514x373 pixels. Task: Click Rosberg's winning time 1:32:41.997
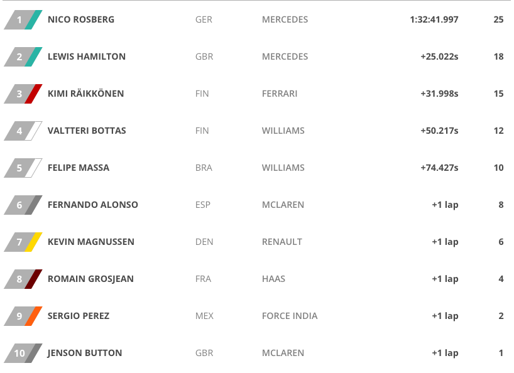pos(434,19)
